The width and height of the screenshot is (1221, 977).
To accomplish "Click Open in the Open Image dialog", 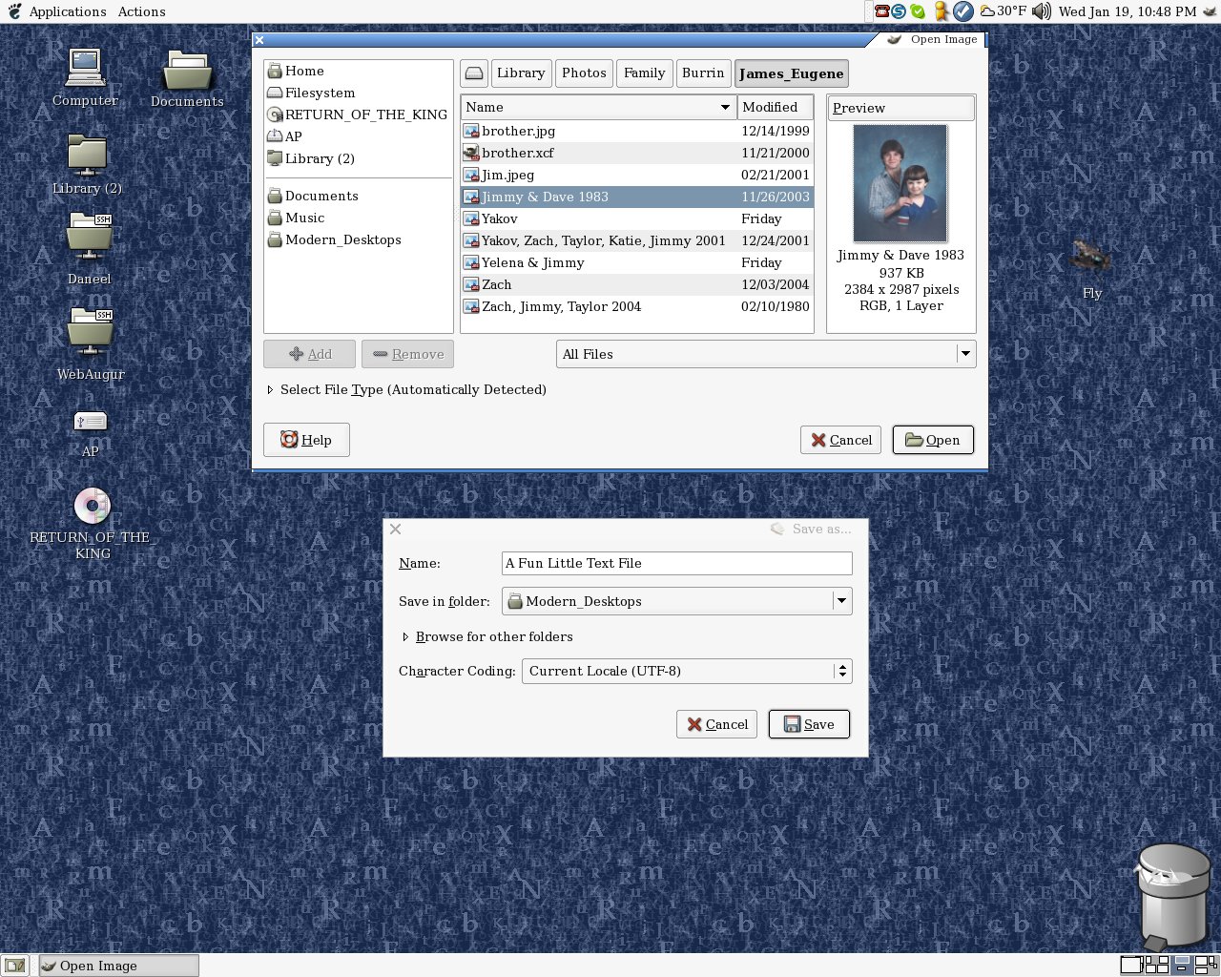I will click(x=933, y=440).
